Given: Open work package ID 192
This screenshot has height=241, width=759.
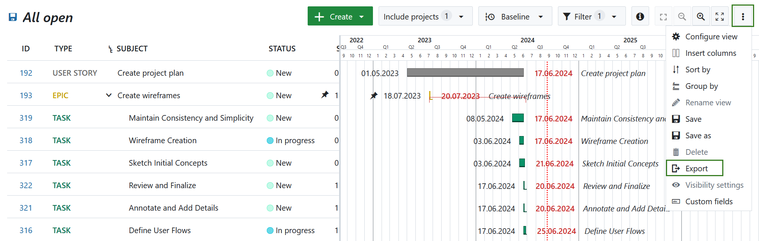Looking at the screenshot, I should coord(26,73).
